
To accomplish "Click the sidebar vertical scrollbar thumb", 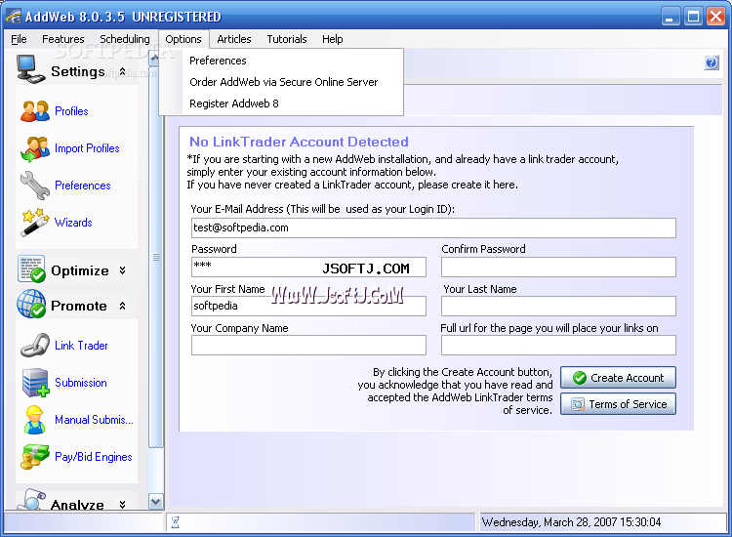I will 156,257.
